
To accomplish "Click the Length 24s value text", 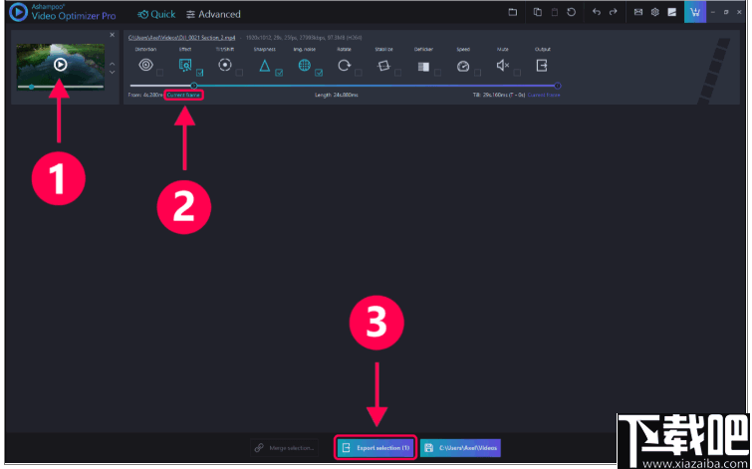I will click(337, 95).
